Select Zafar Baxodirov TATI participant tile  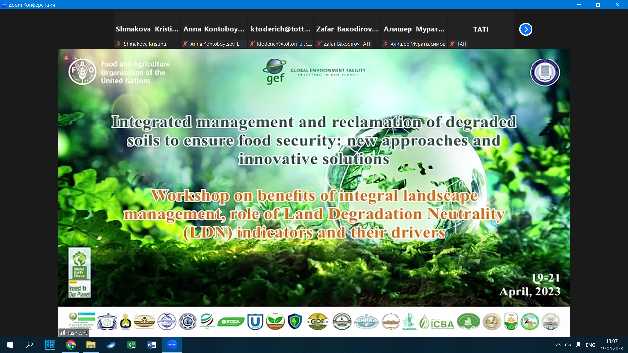tap(347, 29)
